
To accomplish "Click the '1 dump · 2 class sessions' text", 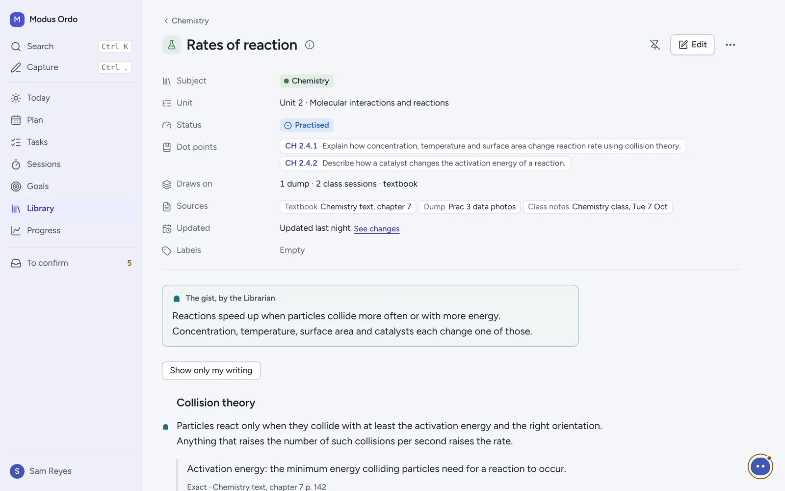I will point(328,184).
